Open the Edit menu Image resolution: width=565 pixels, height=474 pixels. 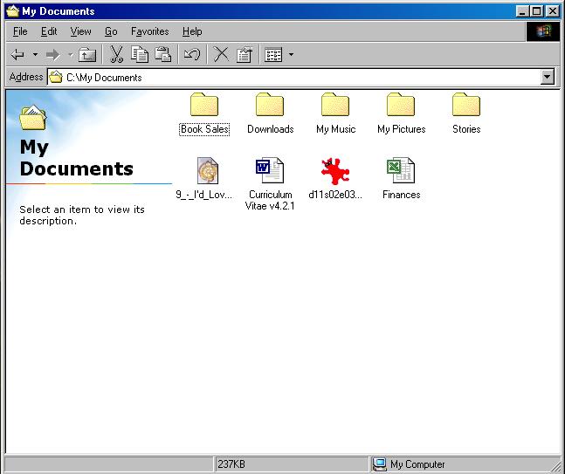(49, 31)
